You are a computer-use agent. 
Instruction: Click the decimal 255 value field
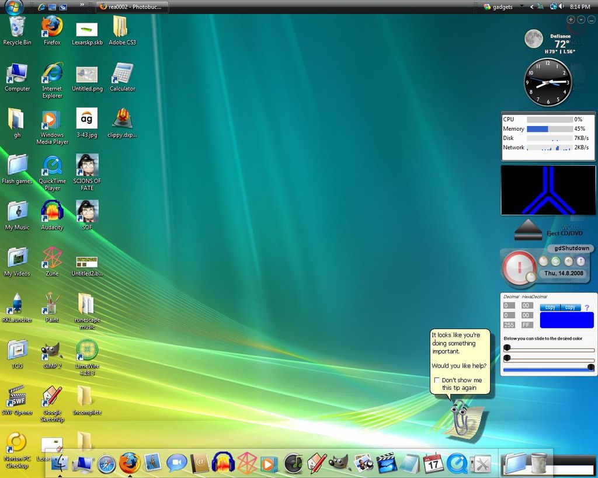coord(509,325)
